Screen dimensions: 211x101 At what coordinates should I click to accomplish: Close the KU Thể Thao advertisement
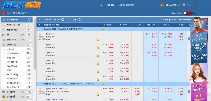pyautogui.click(x=205, y=20)
